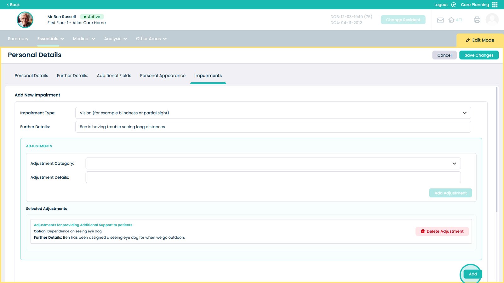The image size is (504, 283).
Task: Switch to the Personal Appearance tab
Action: pos(163,76)
